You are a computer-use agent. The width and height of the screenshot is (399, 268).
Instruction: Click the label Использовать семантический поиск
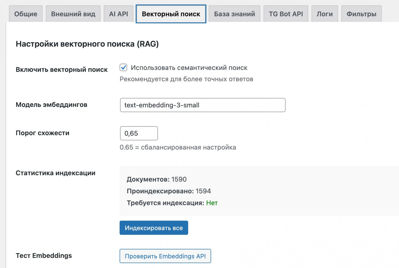pyautogui.click(x=189, y=68)
